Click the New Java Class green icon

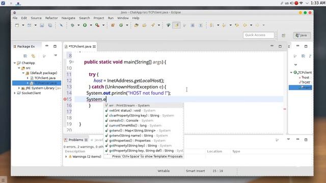[121, 25]
